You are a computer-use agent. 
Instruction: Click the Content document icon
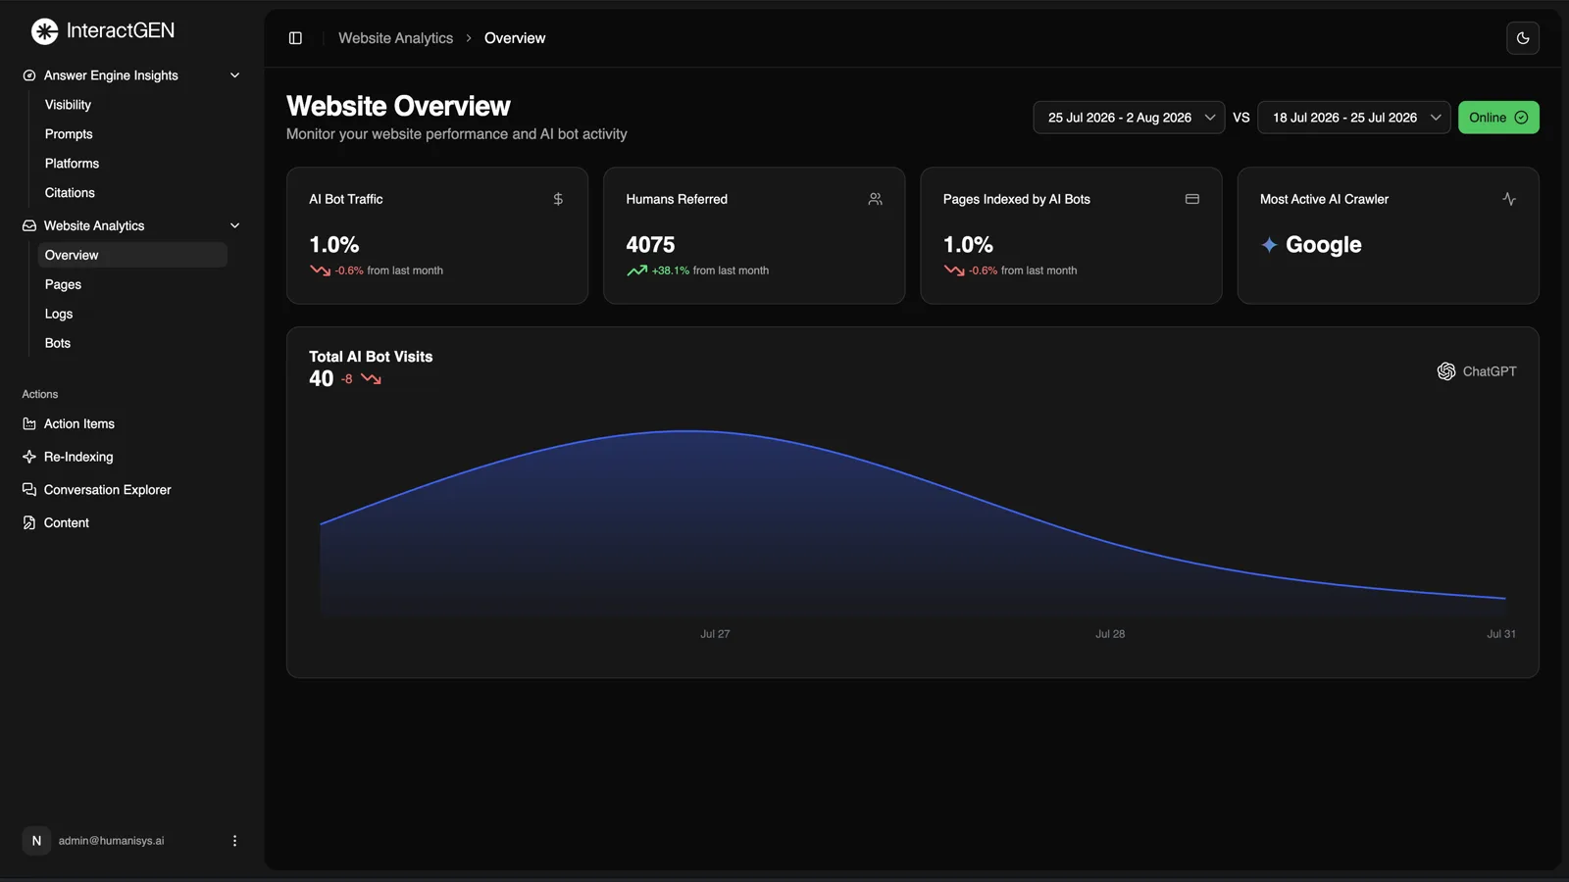[x=29, y=523]
